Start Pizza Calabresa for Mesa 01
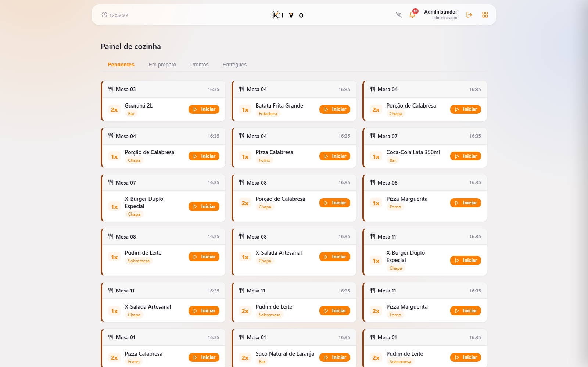588x367 pixels. coord(204,357)
